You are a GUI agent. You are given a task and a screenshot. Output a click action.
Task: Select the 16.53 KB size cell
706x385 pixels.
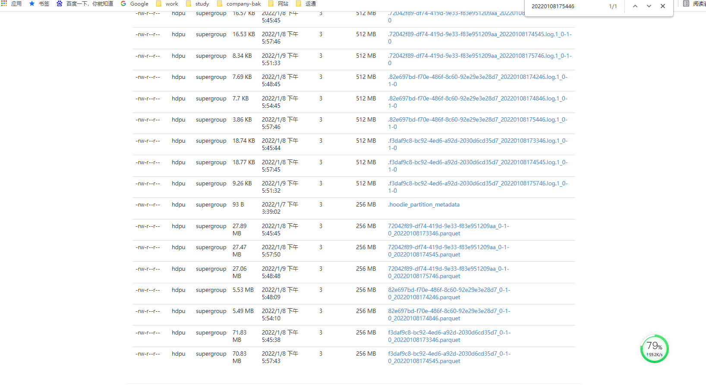pos(244,34)
